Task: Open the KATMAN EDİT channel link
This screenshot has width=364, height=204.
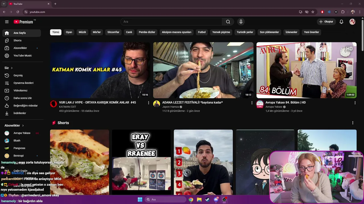Action: click(68, 107)
